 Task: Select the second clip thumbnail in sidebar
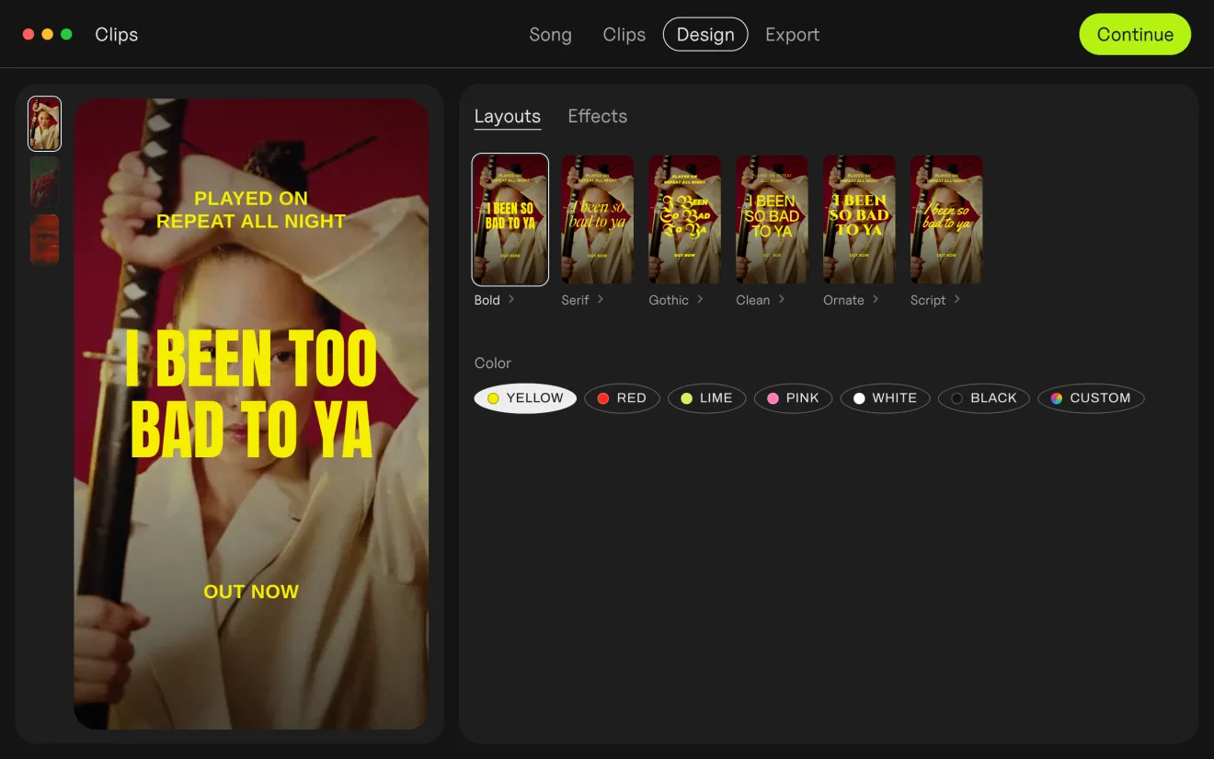(44, 181)
